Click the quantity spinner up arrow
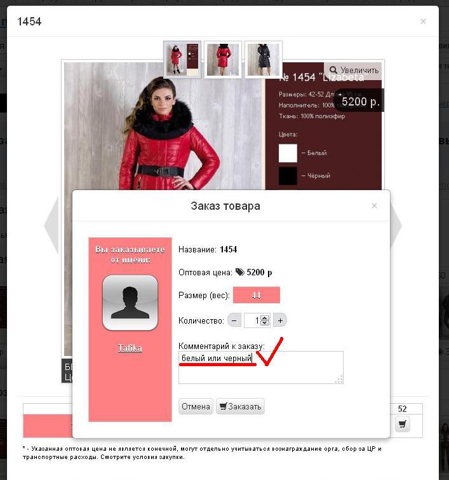The image size is (449, 480). click(265, 318)
